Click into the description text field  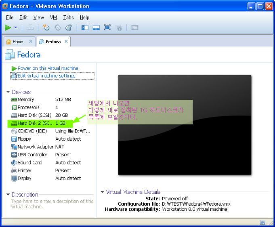point(52,204)
